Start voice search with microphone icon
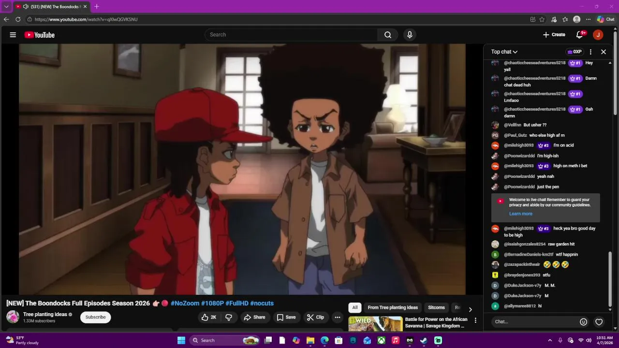The image size is (619, 348). [x=410, y=35]
